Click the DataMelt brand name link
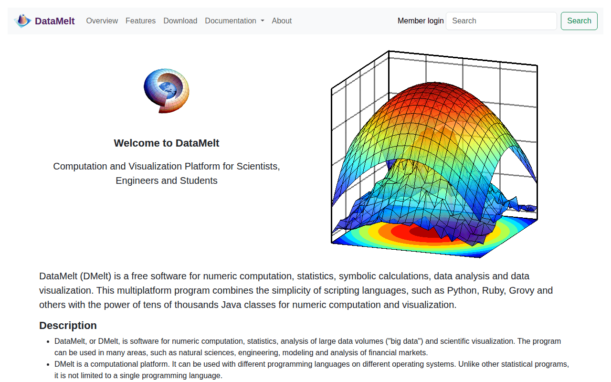The image size is (611, 382). click(x=55, y=21)
